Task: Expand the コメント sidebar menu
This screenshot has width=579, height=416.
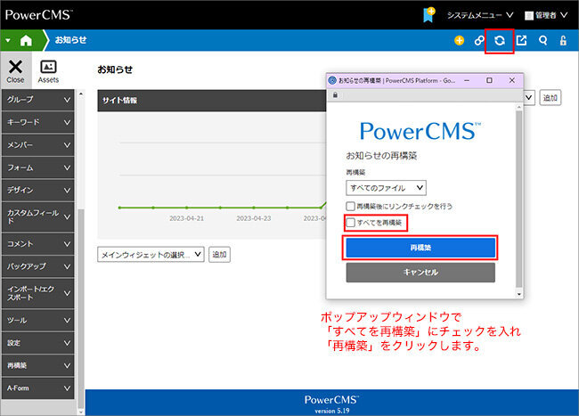Action: tap(37, 244)
